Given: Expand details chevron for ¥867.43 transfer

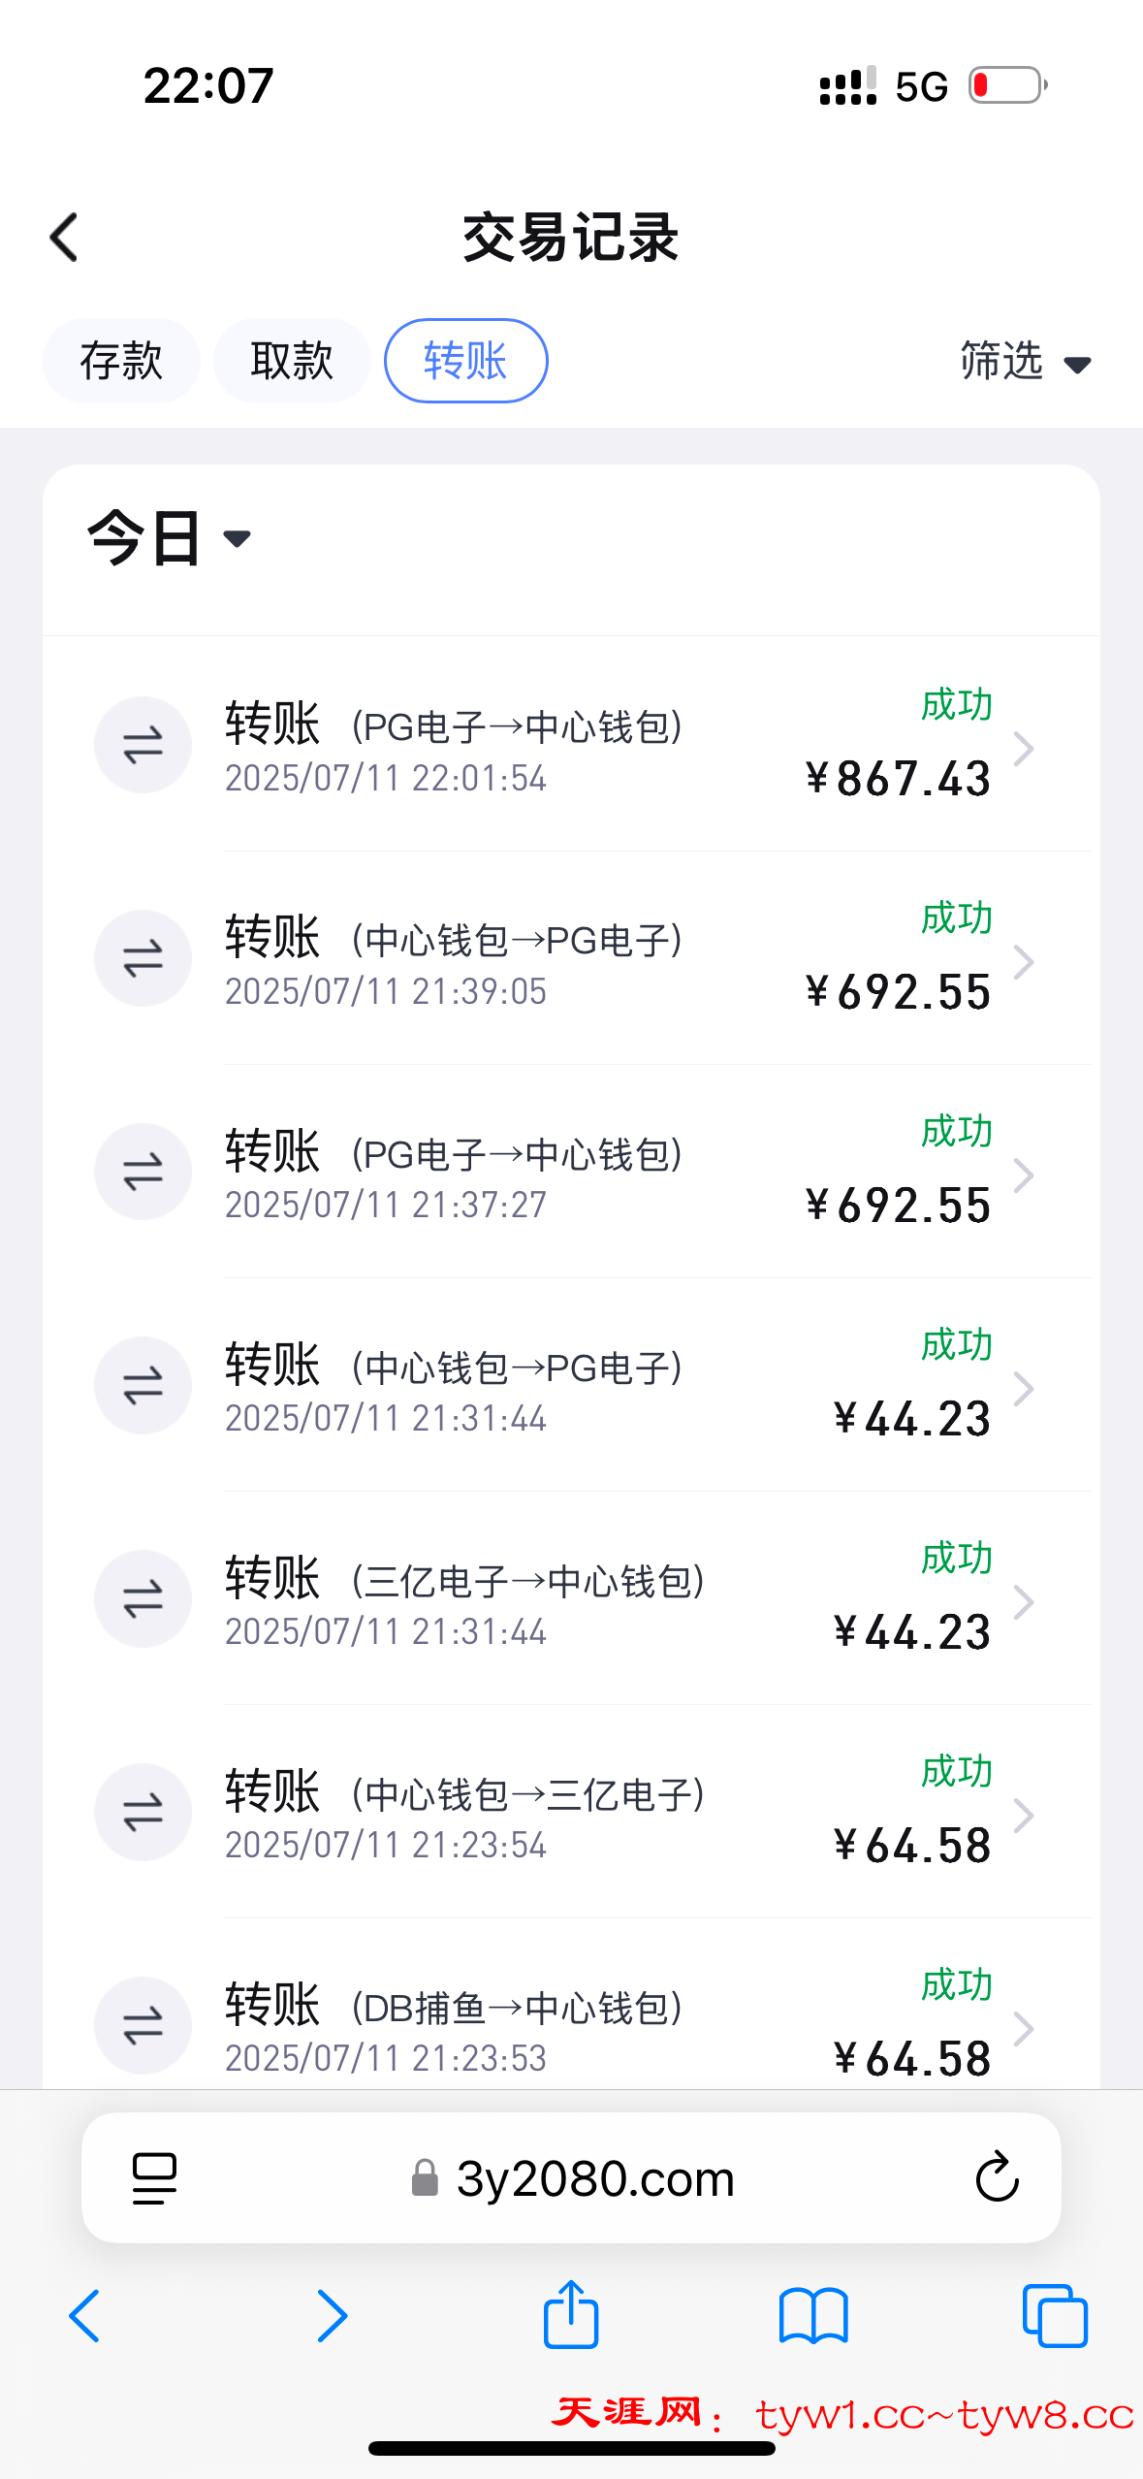Looking at the screenshot, I should click(x=1024, y=749).
